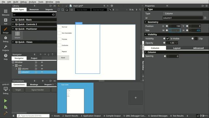209x118 pixels.
Task: Click the green Run button
Action: tap(6, 101)
